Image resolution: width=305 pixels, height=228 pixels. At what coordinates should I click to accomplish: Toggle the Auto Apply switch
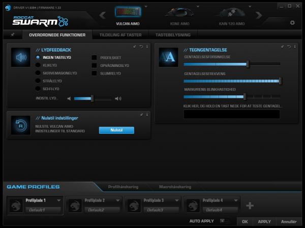tap(224, 221)
